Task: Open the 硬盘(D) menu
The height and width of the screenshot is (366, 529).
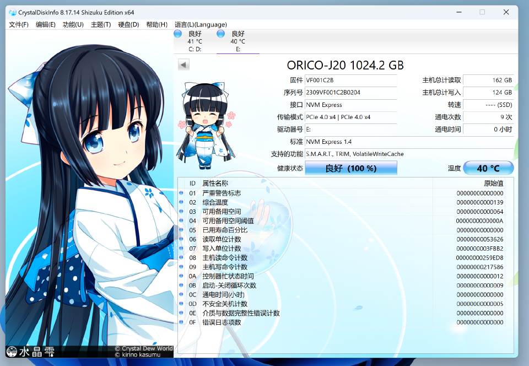Action: point(128,25)
